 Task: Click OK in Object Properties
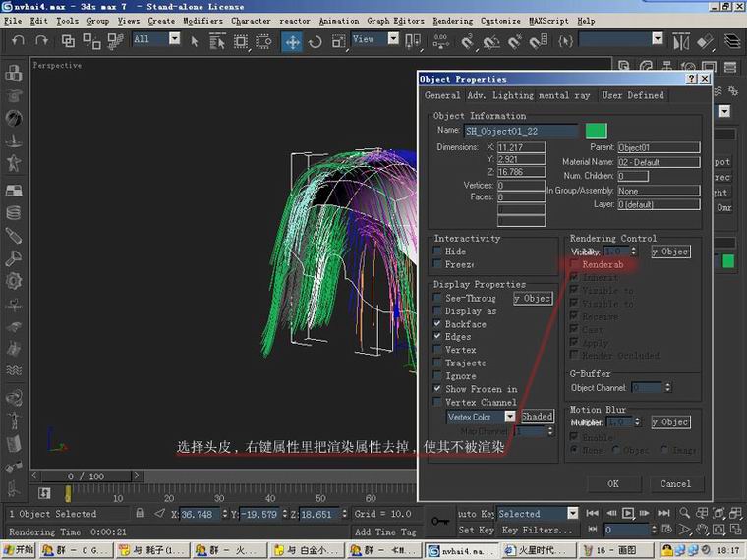click(613, 483)
